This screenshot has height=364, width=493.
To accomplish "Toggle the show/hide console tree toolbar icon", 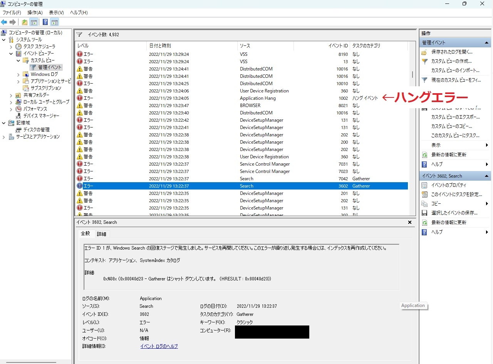I will click(34, 22).
